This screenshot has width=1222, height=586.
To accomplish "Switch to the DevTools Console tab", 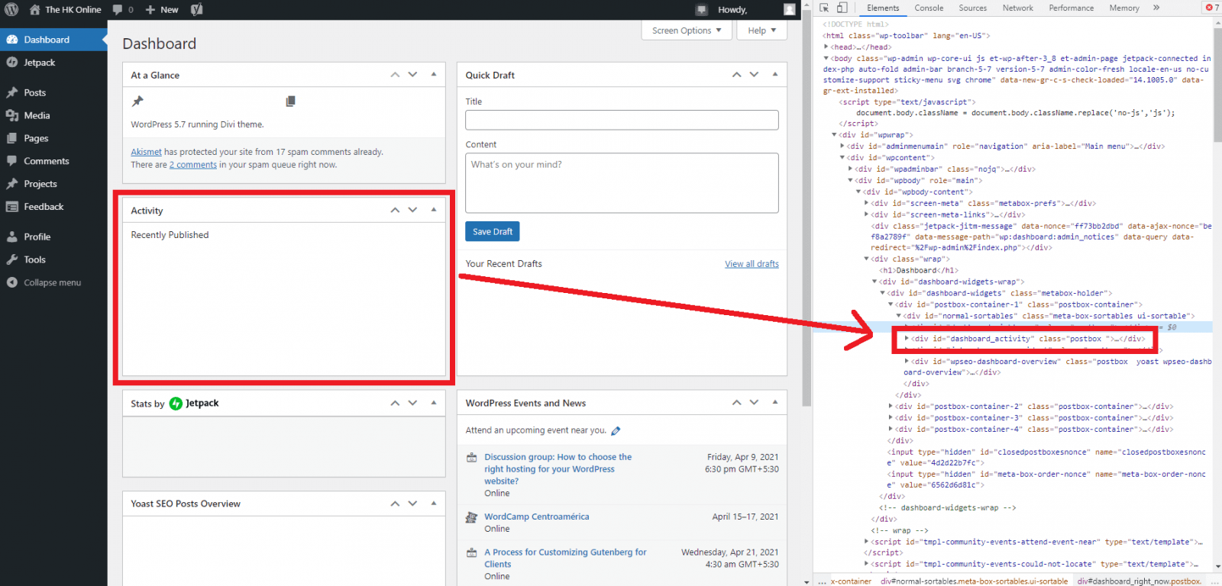I will tap(929, 8).
